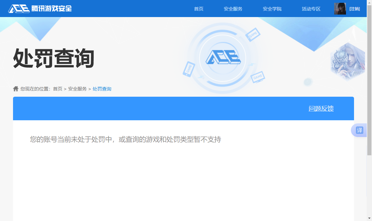The width and height of the screenshot is (372, 221).
Task: Click the ACE Tencent Game Security logo
Action: coord(40,9)
